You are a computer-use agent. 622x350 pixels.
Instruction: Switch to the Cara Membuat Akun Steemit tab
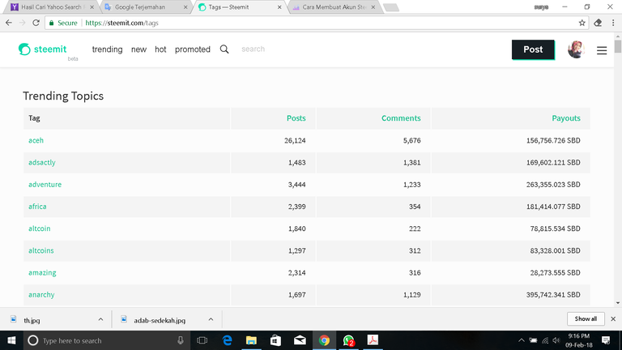pyautogui.click(x=334, y=7)
